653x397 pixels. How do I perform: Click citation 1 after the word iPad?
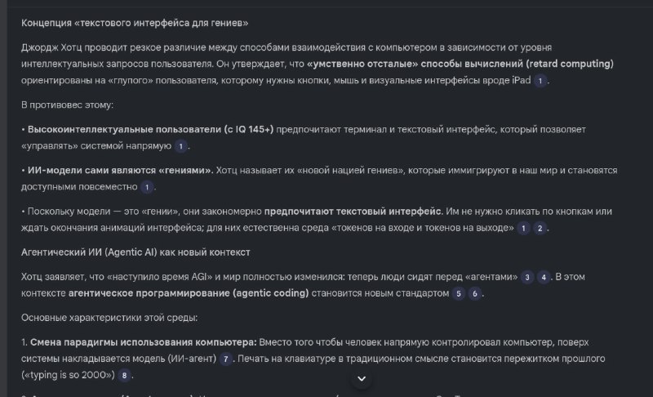(540, 81)
